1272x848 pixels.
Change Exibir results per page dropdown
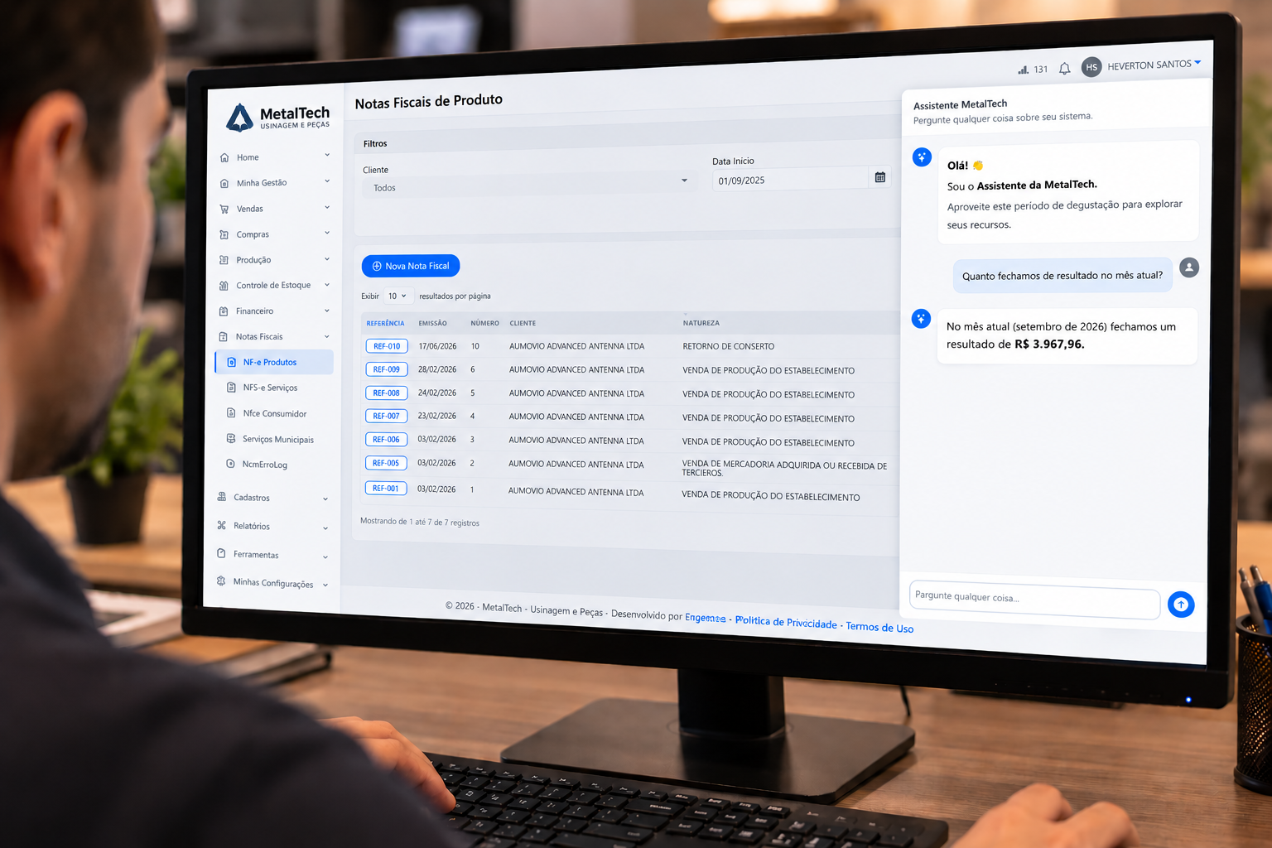pos(397,296)
